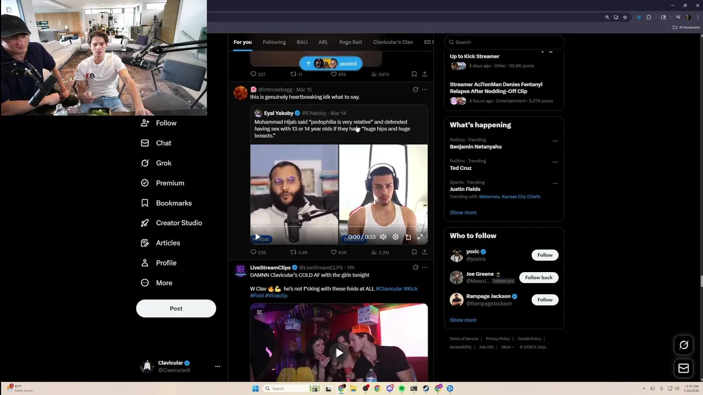Open Chat from the sidebar
The height and width of the screenshot is (395, 703).
(x=156, y=143)
